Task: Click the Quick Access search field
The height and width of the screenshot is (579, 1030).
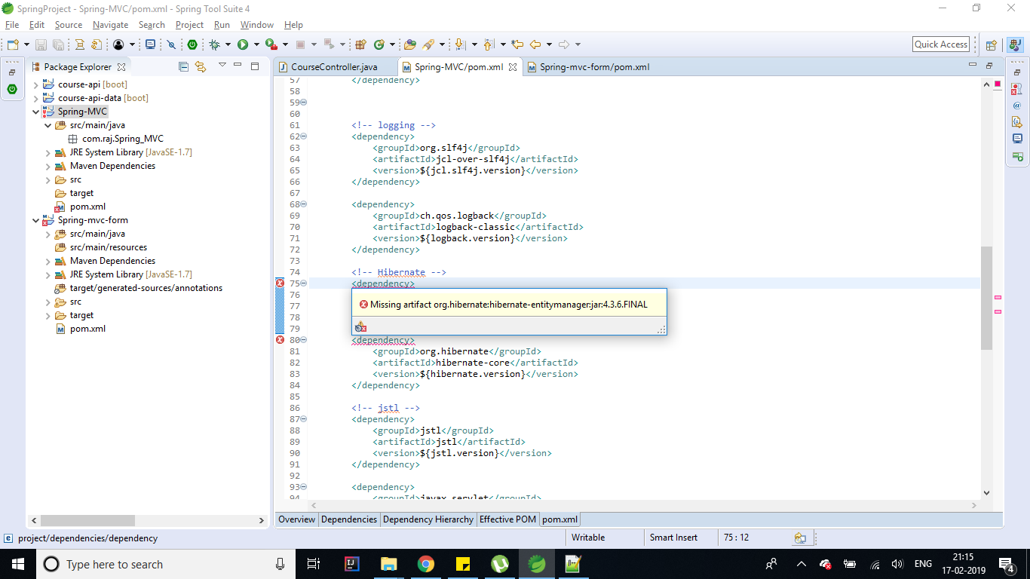Action: coord(940,44)
